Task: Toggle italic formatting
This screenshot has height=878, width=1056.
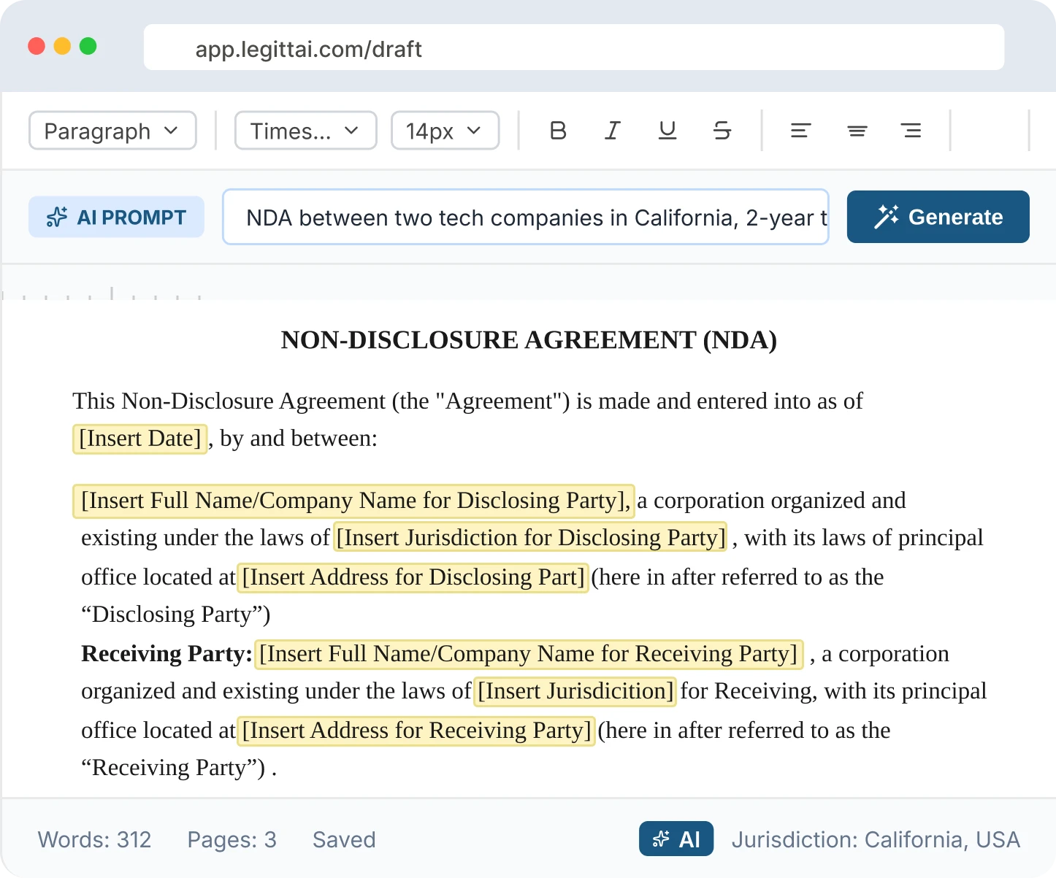Action: [613, 131]
